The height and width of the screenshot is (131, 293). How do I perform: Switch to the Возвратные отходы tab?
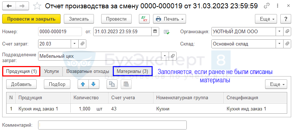click(x=88, y=71)
